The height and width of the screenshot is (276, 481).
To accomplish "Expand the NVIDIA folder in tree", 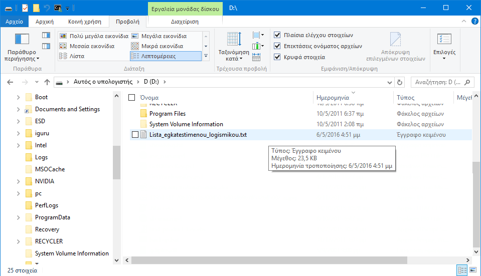I will click(x=19, y=181).
